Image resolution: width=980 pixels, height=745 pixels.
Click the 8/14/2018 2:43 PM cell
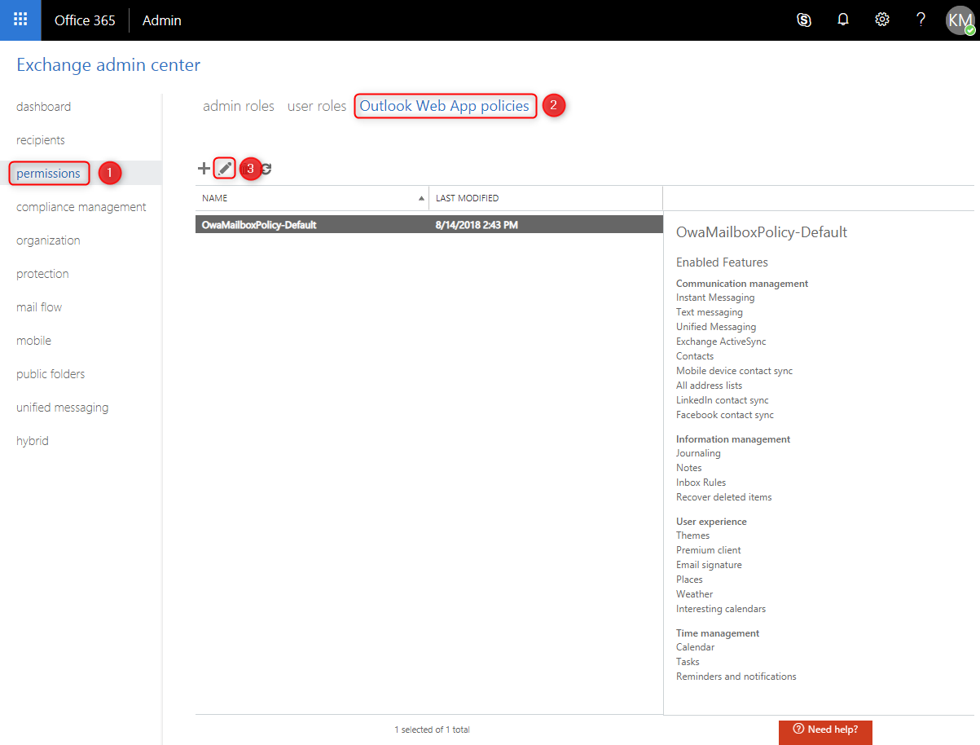(477, 225)
